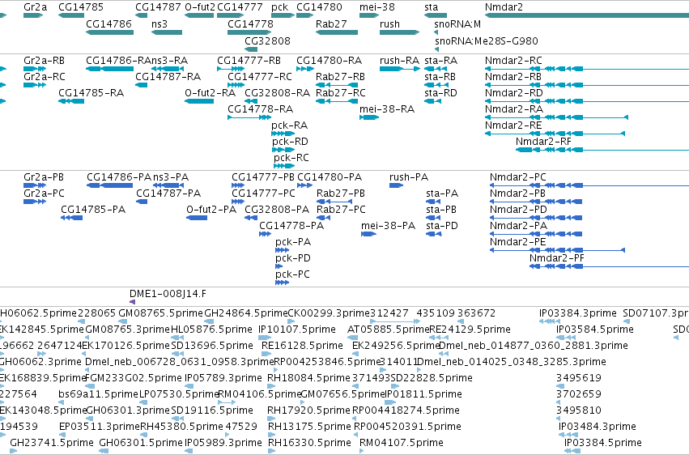689x455 pixels.
Task: Click the ns3 gene label
Action: 159,23
